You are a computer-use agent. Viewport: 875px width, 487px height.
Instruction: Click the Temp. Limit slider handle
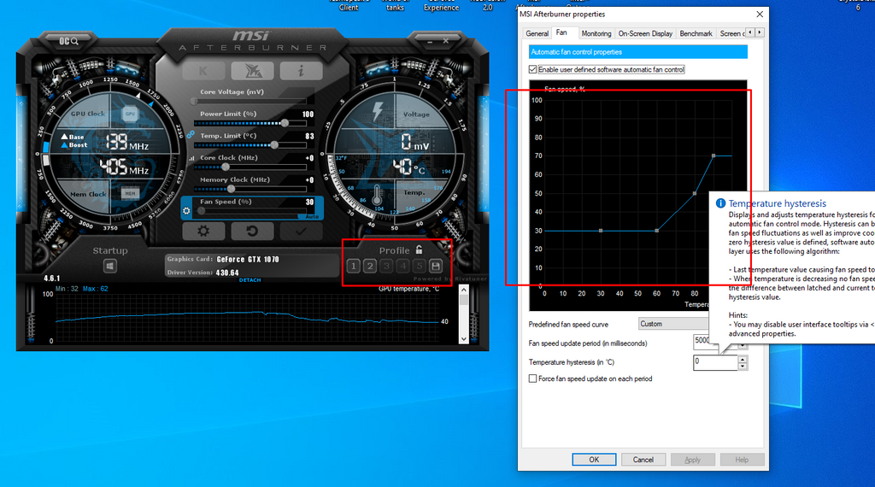(x=274, y=144)
